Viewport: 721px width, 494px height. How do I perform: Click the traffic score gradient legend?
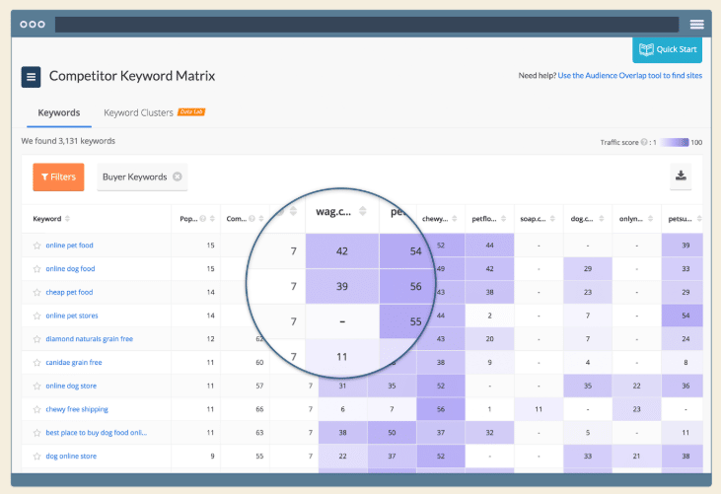point(674,143)
